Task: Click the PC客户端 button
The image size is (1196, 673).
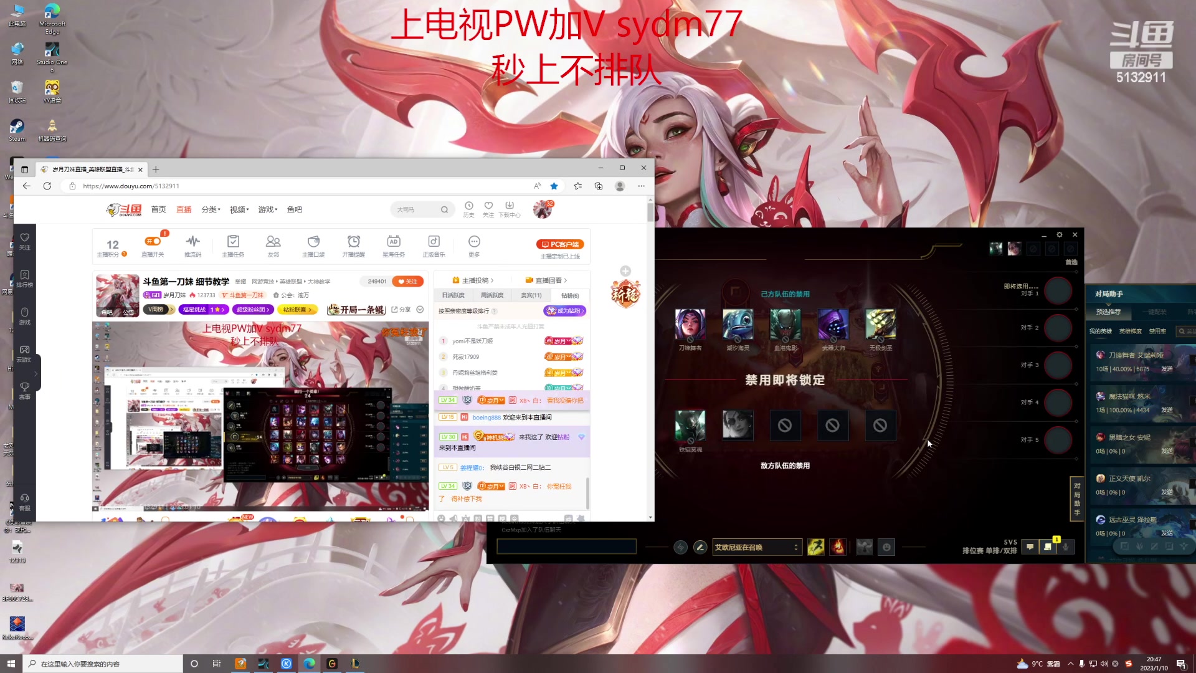Action: click(560, 244)
